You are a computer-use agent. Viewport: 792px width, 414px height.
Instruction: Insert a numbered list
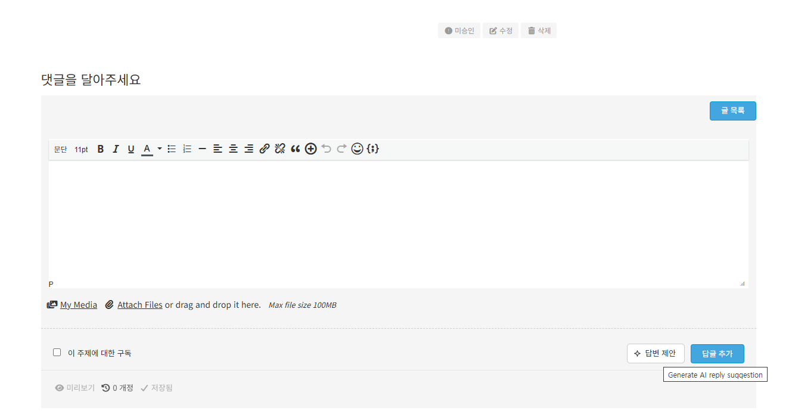(187, 149)
